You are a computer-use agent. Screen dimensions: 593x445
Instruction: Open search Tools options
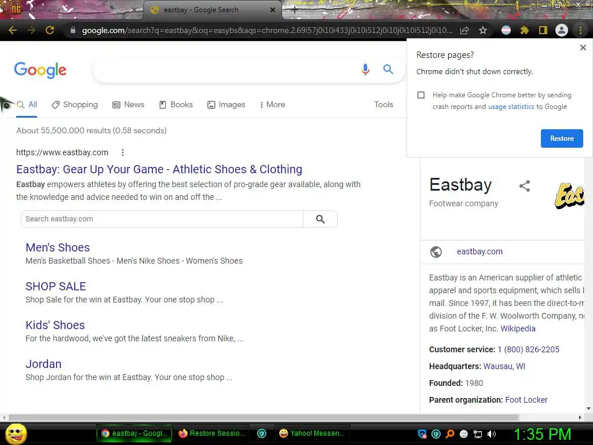point(383,104)
